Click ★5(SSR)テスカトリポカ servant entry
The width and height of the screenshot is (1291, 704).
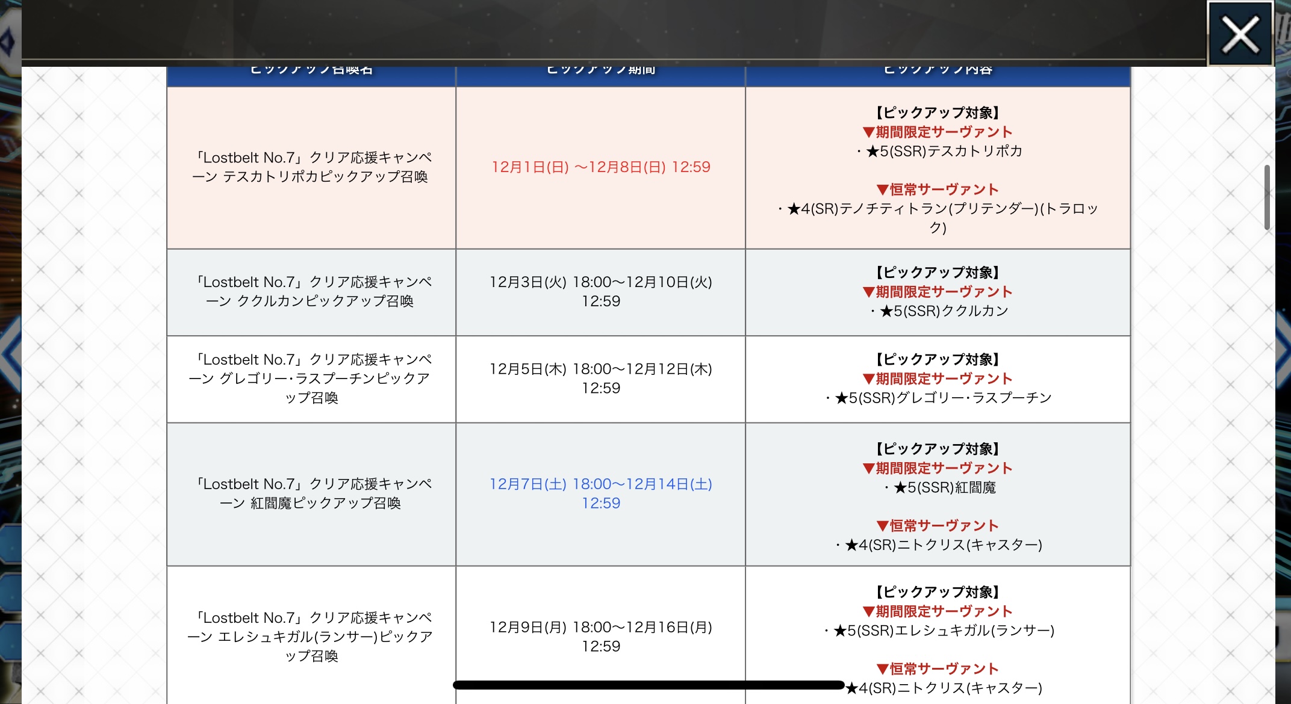coord(944,151)
